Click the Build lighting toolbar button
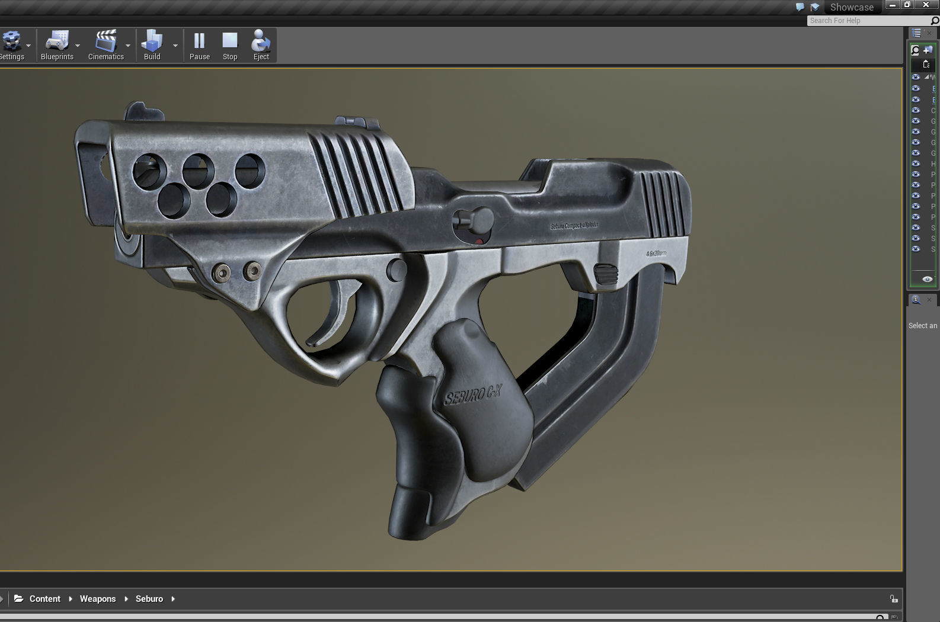Viewport: 940px width, 622px height. pos(152,45)
